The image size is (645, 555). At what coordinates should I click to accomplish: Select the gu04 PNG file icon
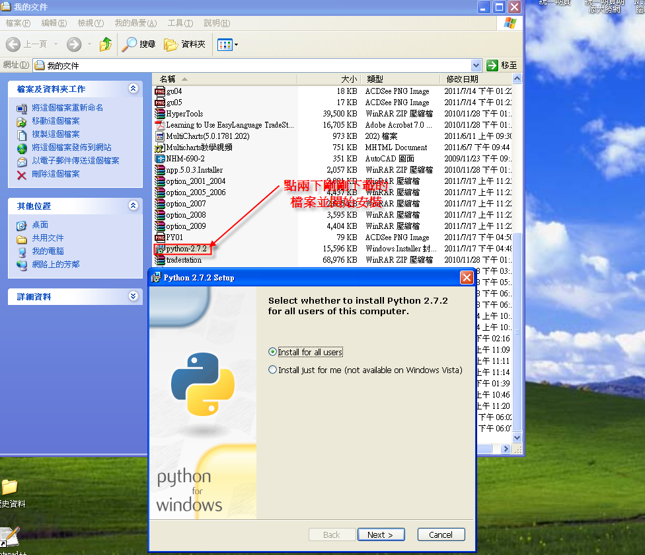(160, 91)
